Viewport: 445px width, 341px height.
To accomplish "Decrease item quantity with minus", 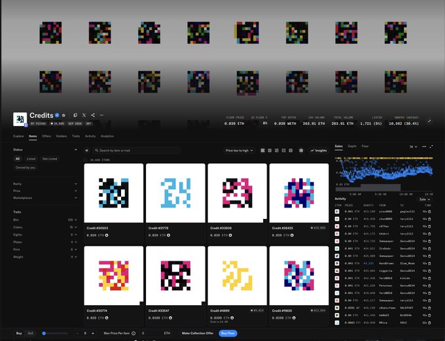I will pos(77,333).
